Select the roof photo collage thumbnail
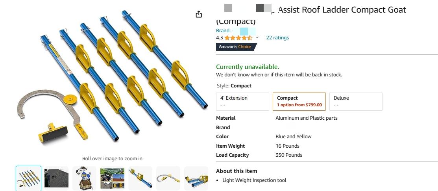 [112, 178]
